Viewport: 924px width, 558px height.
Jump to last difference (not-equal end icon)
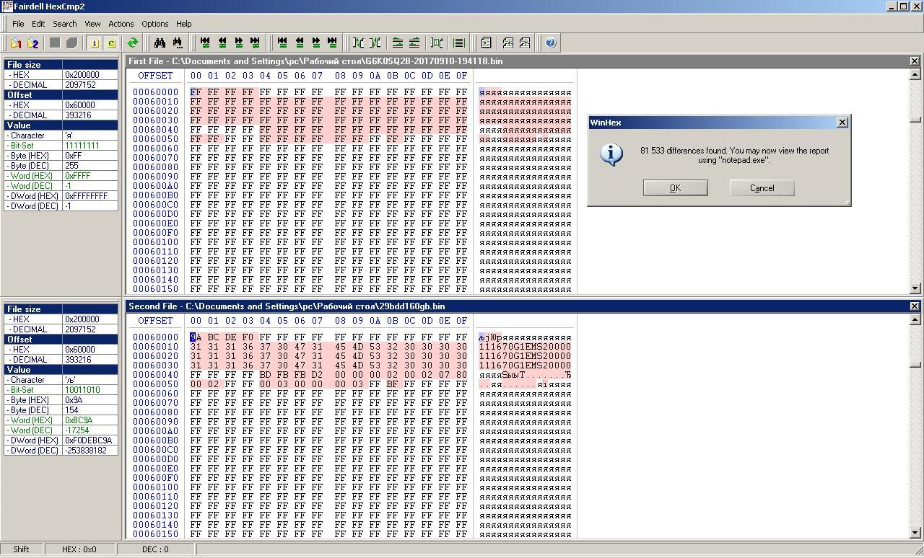[255, 43]
